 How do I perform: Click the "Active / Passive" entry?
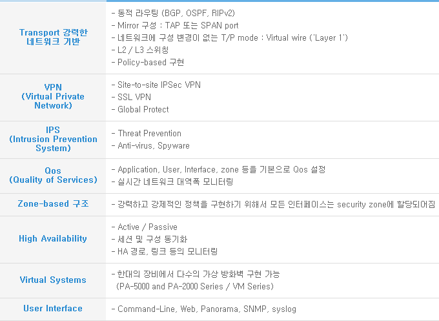[x=148, y=227]
